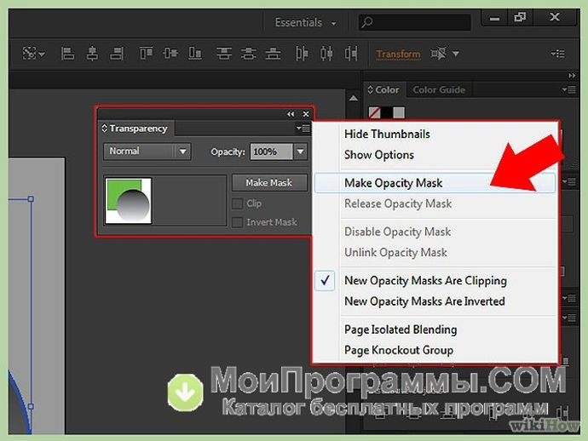Click Vertical Distribute Top icon
This screenshot has width=588, height=441.
(x=224, y=54)
